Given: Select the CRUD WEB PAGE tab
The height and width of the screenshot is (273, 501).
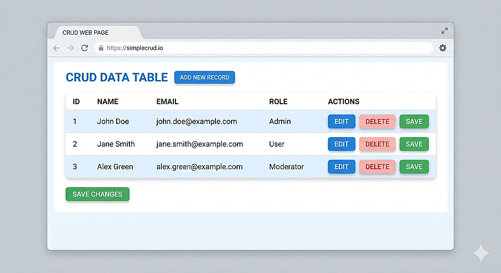Looking at the screenshot, I should point(86,33).
